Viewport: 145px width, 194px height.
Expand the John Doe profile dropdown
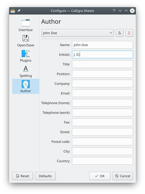tap(78, 33)
